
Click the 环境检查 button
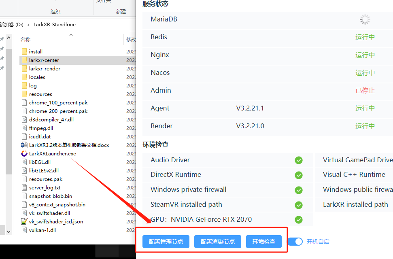tap(263, 242)
